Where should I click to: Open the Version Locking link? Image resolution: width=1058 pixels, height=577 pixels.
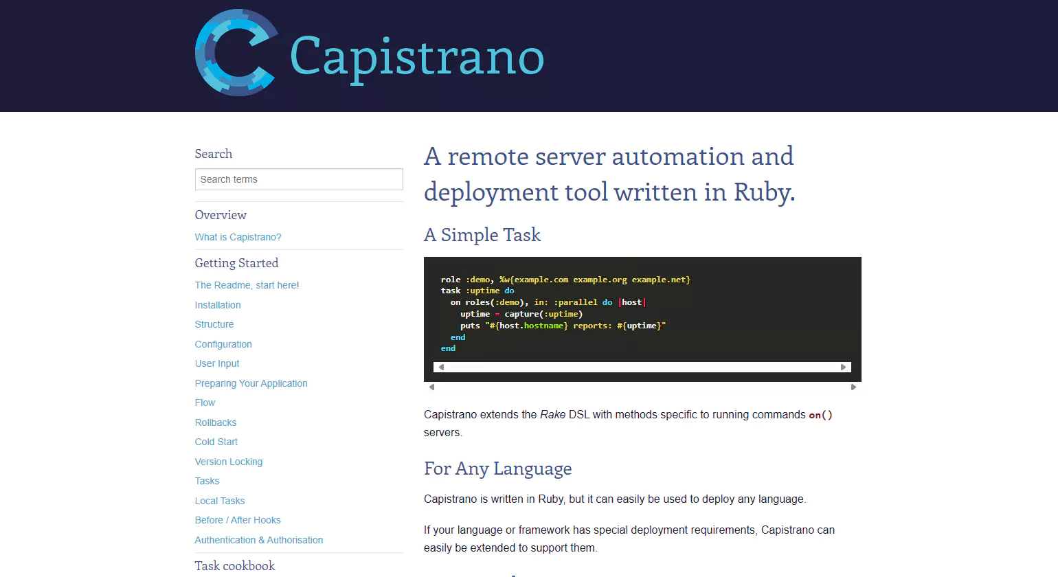229,462
